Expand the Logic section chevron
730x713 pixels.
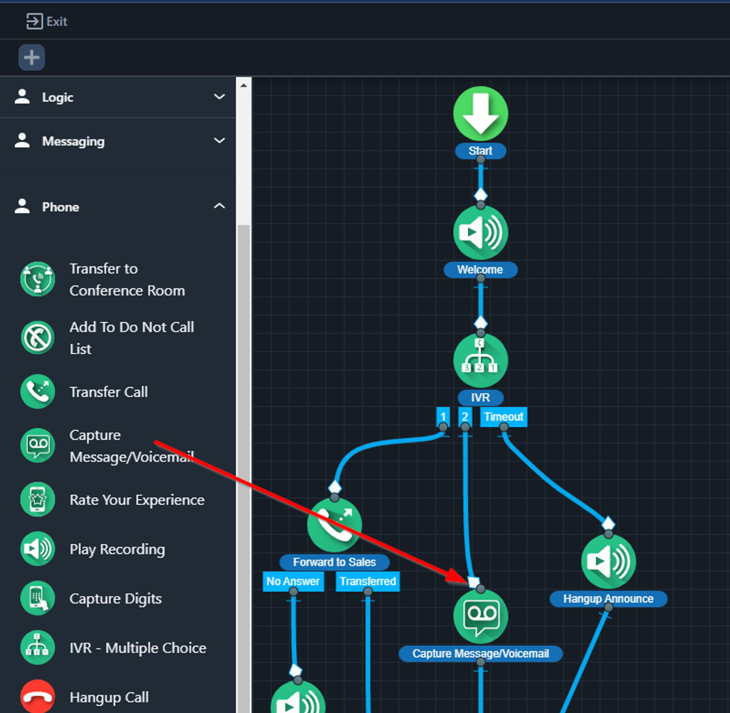219,97
